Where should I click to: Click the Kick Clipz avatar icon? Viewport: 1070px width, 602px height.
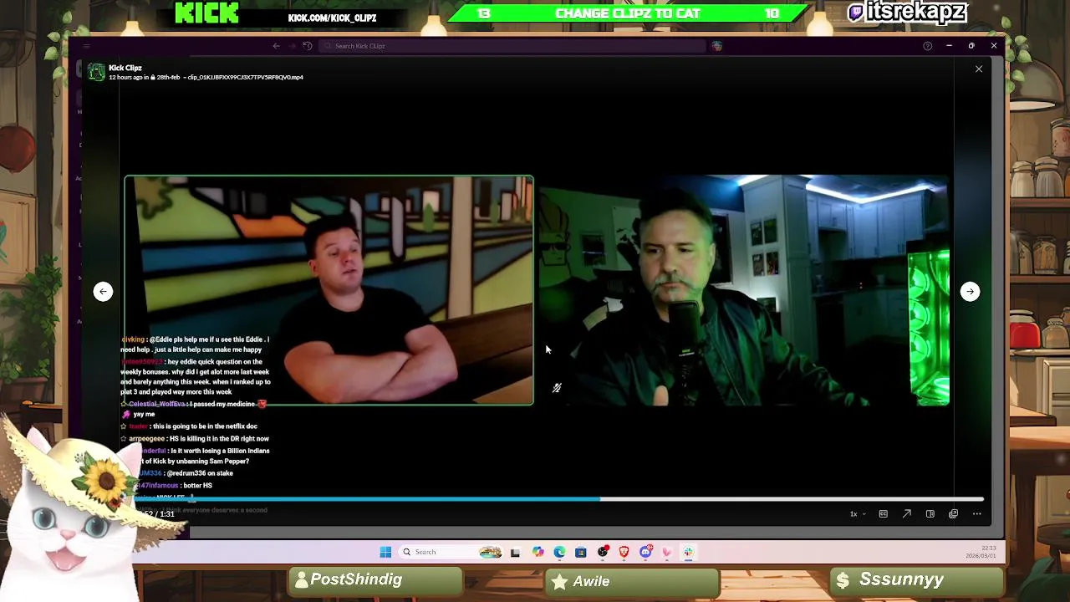tap(97, 72)
